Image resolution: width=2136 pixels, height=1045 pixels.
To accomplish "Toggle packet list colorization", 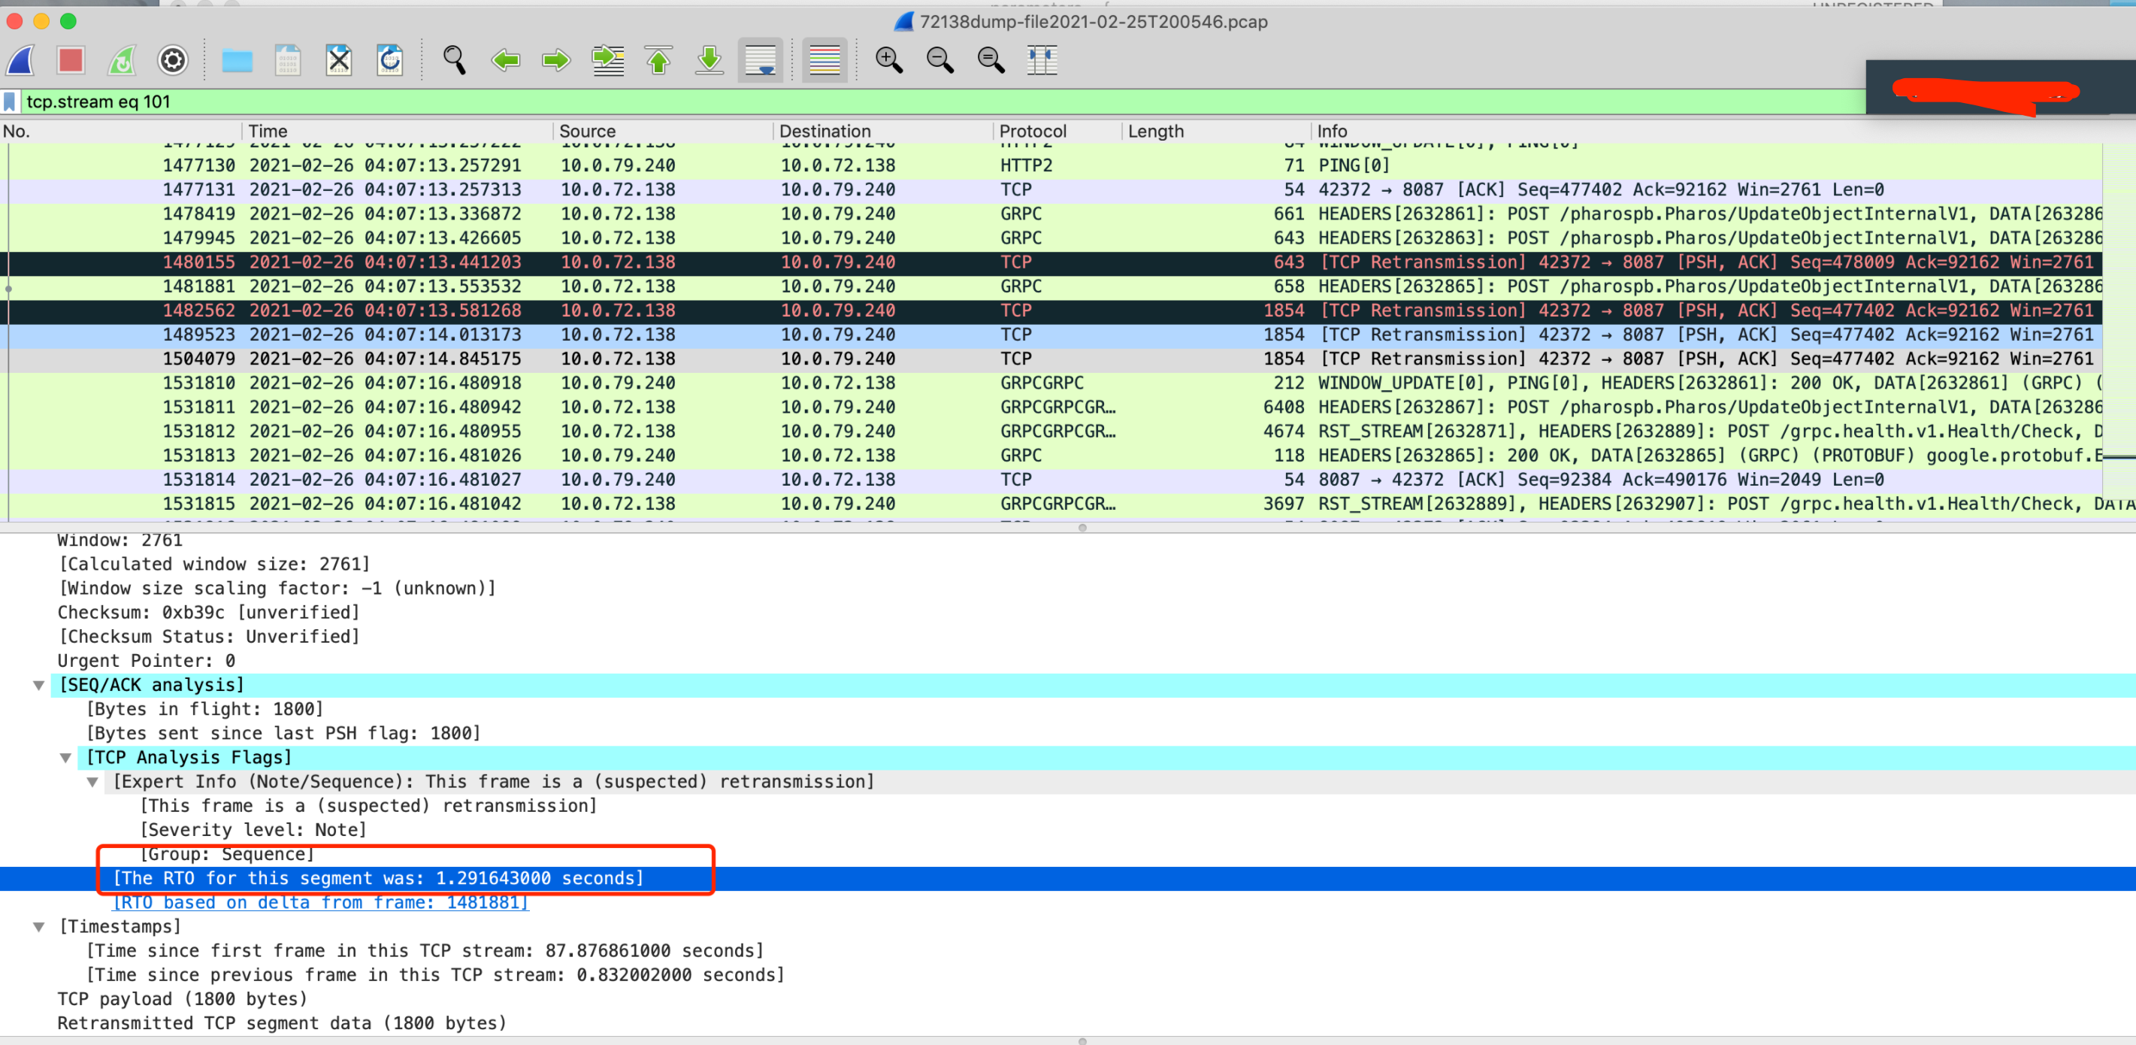I will tap(824, 59).
